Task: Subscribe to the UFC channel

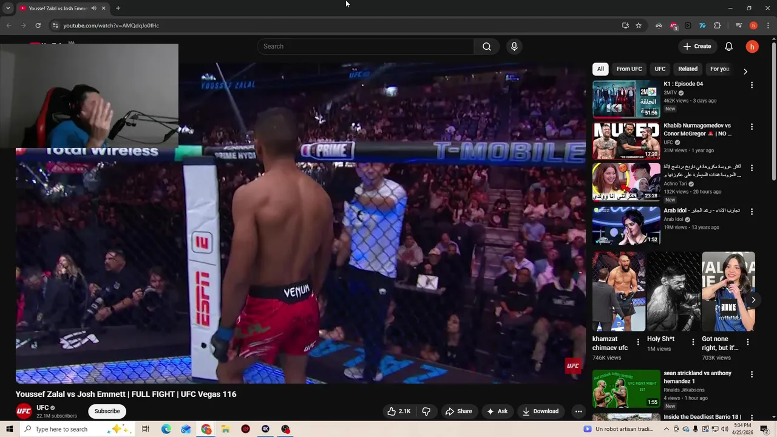Action: click(x=107, y=411)
